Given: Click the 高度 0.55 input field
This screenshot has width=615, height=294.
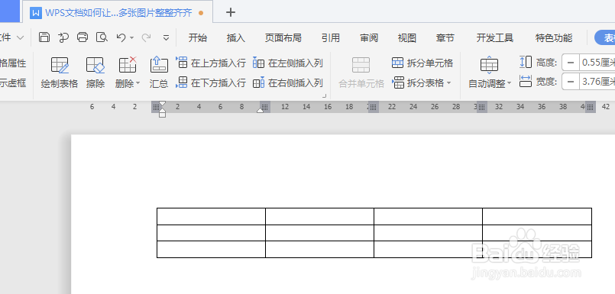Looking at the screenshot, I should click(597, 63).
